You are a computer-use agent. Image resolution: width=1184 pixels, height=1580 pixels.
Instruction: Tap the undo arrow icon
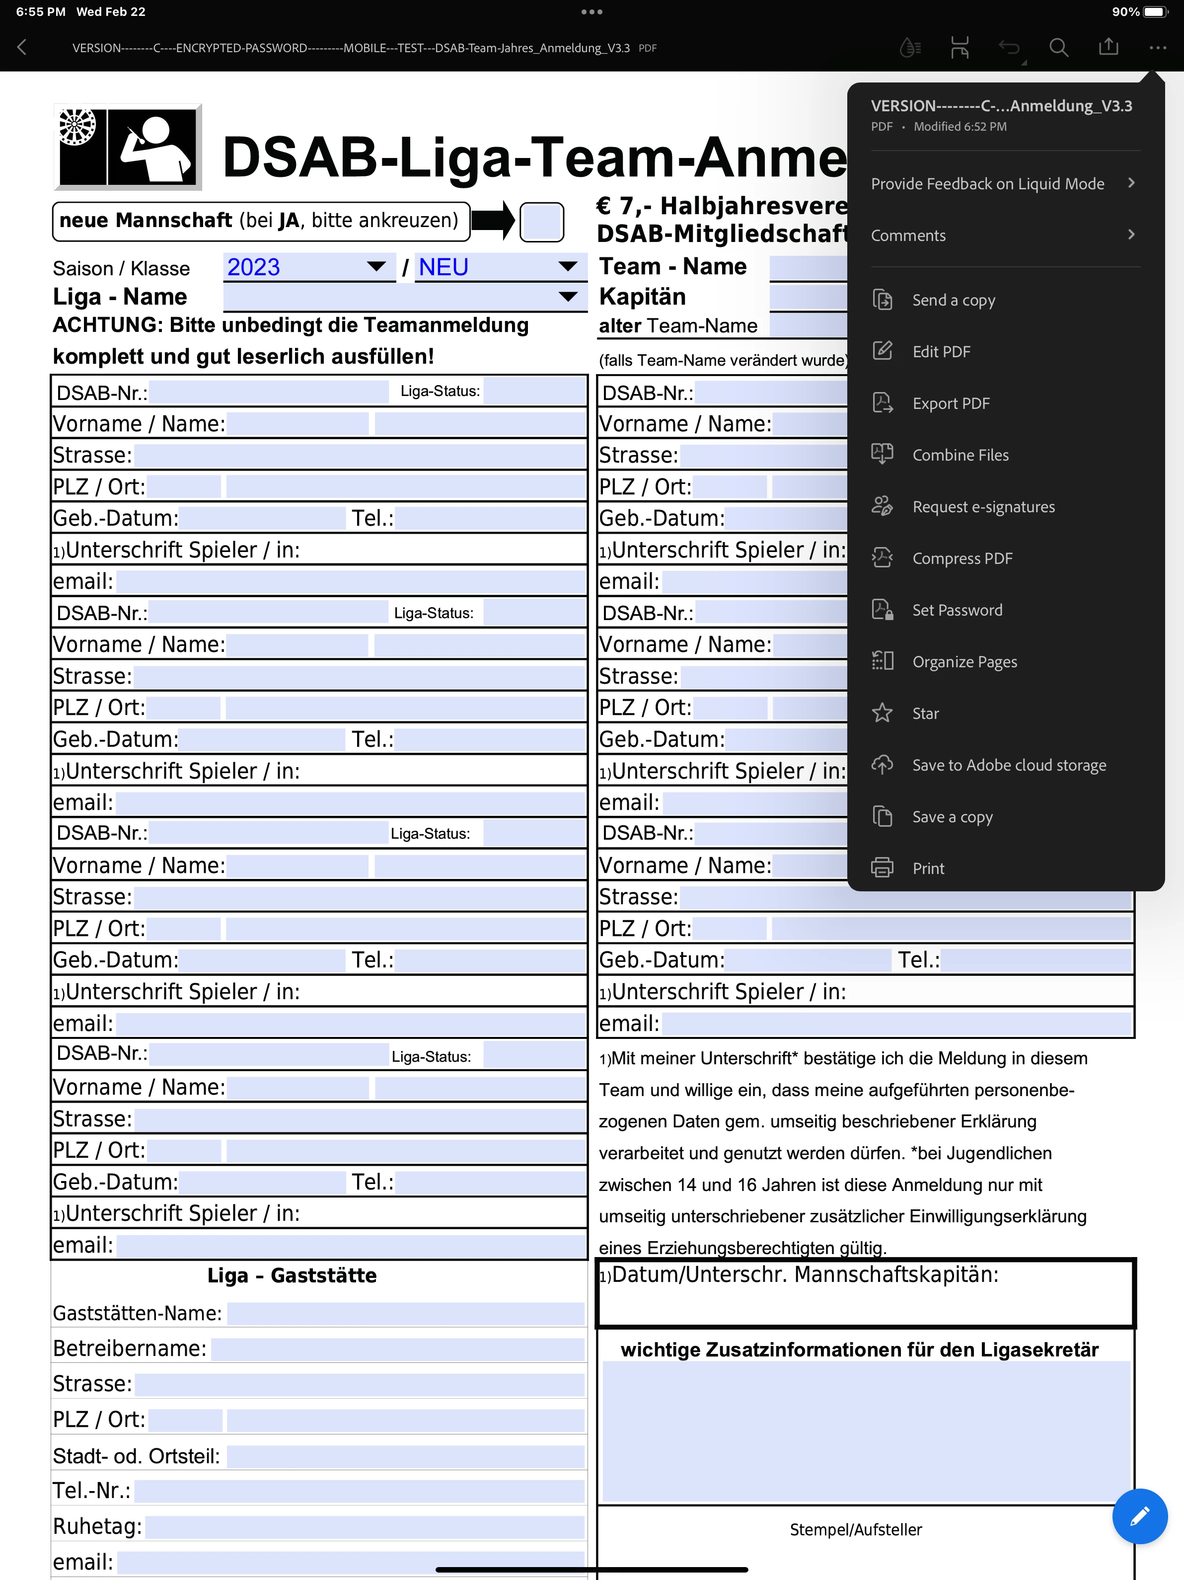click(x=1009, y=48)
